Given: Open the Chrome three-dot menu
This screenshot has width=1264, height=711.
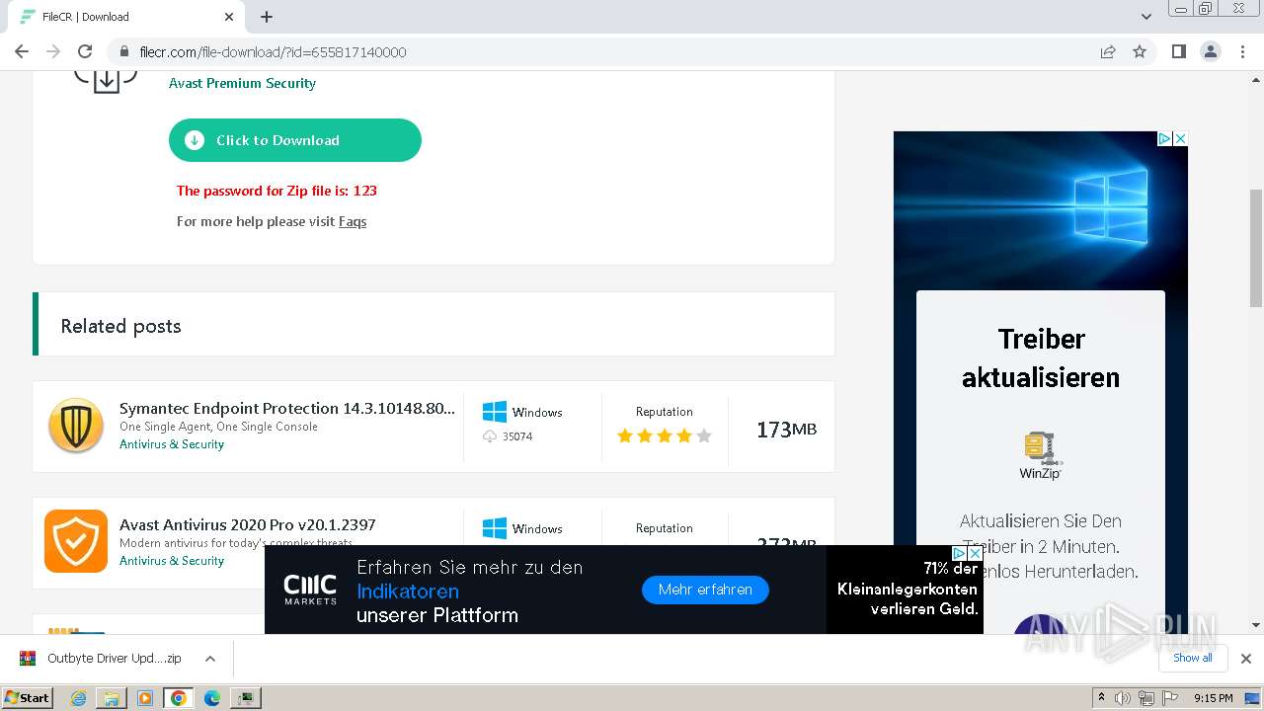Looking at the screenshot, I should 1242,52.
